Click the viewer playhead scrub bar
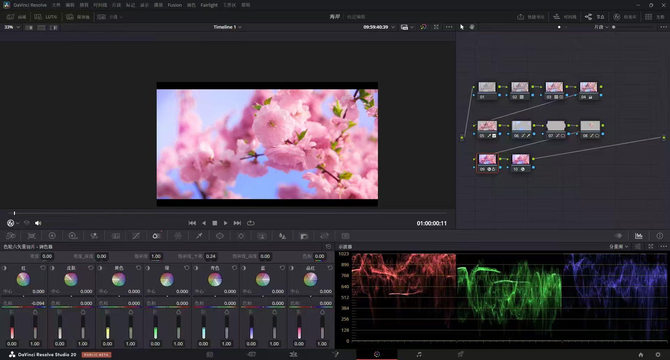Viewport: 670px width, 360px height. (227, 213)
